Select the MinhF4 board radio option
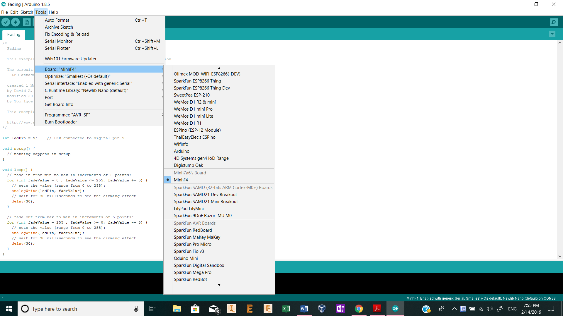563x316 pixels. (181, 180)
